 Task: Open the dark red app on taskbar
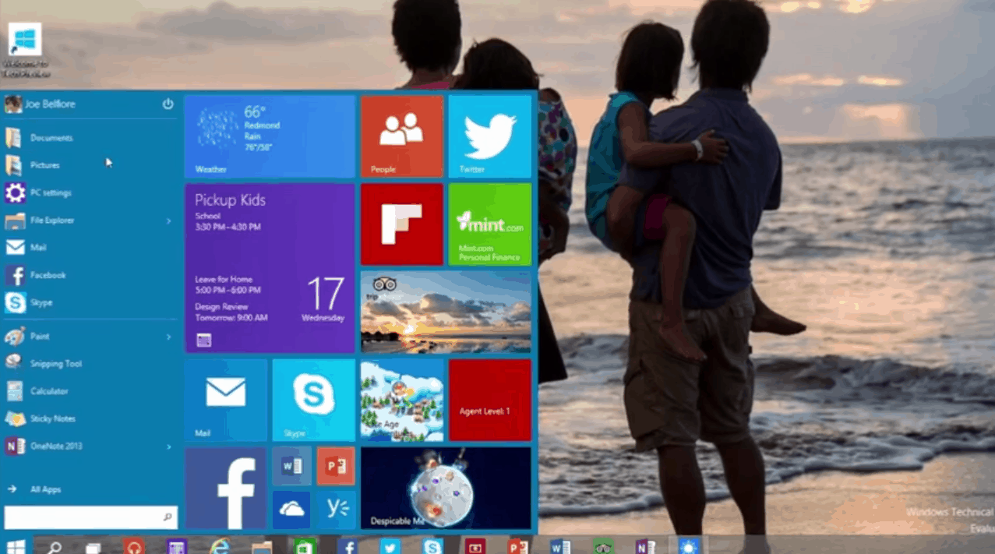click(x=475, y=547)
